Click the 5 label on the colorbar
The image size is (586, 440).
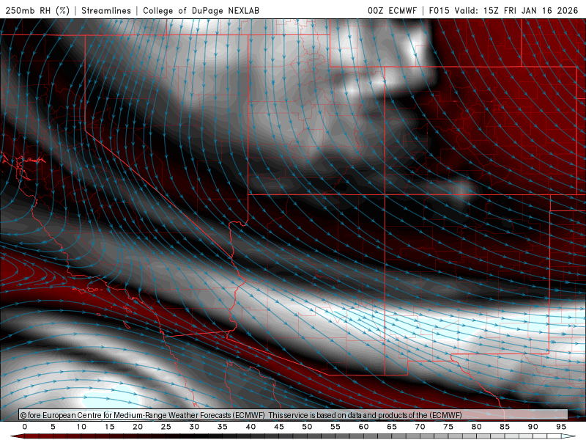tap(53, 427)
